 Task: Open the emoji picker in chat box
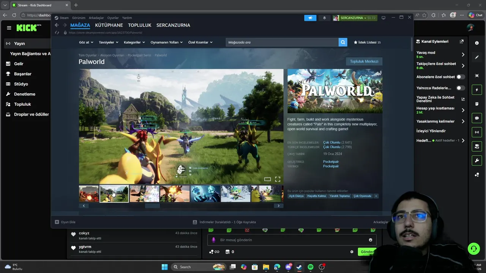[x=371, y=240]
